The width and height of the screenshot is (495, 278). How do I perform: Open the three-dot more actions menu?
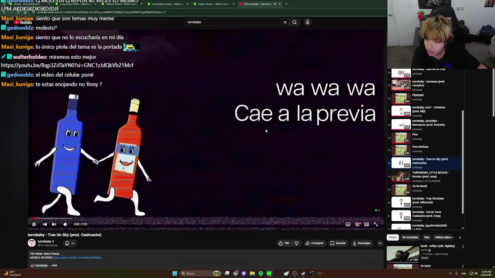380,243
